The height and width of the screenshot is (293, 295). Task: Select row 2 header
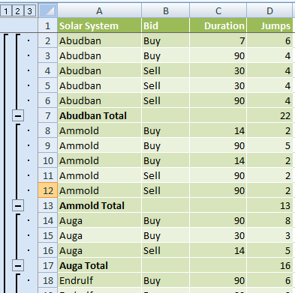[x=48, y=40]
